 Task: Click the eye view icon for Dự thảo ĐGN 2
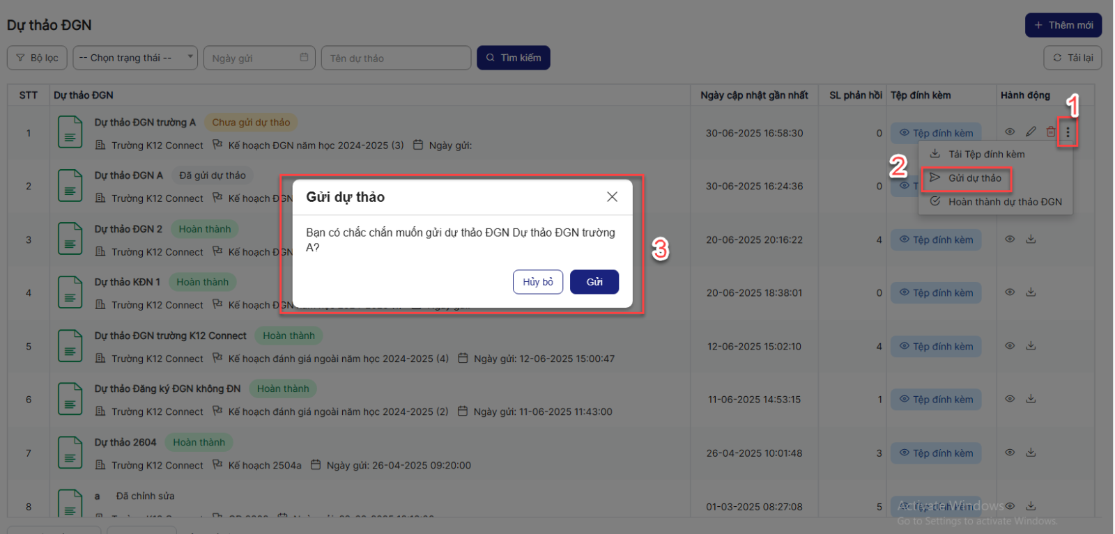click(1010, 239)
